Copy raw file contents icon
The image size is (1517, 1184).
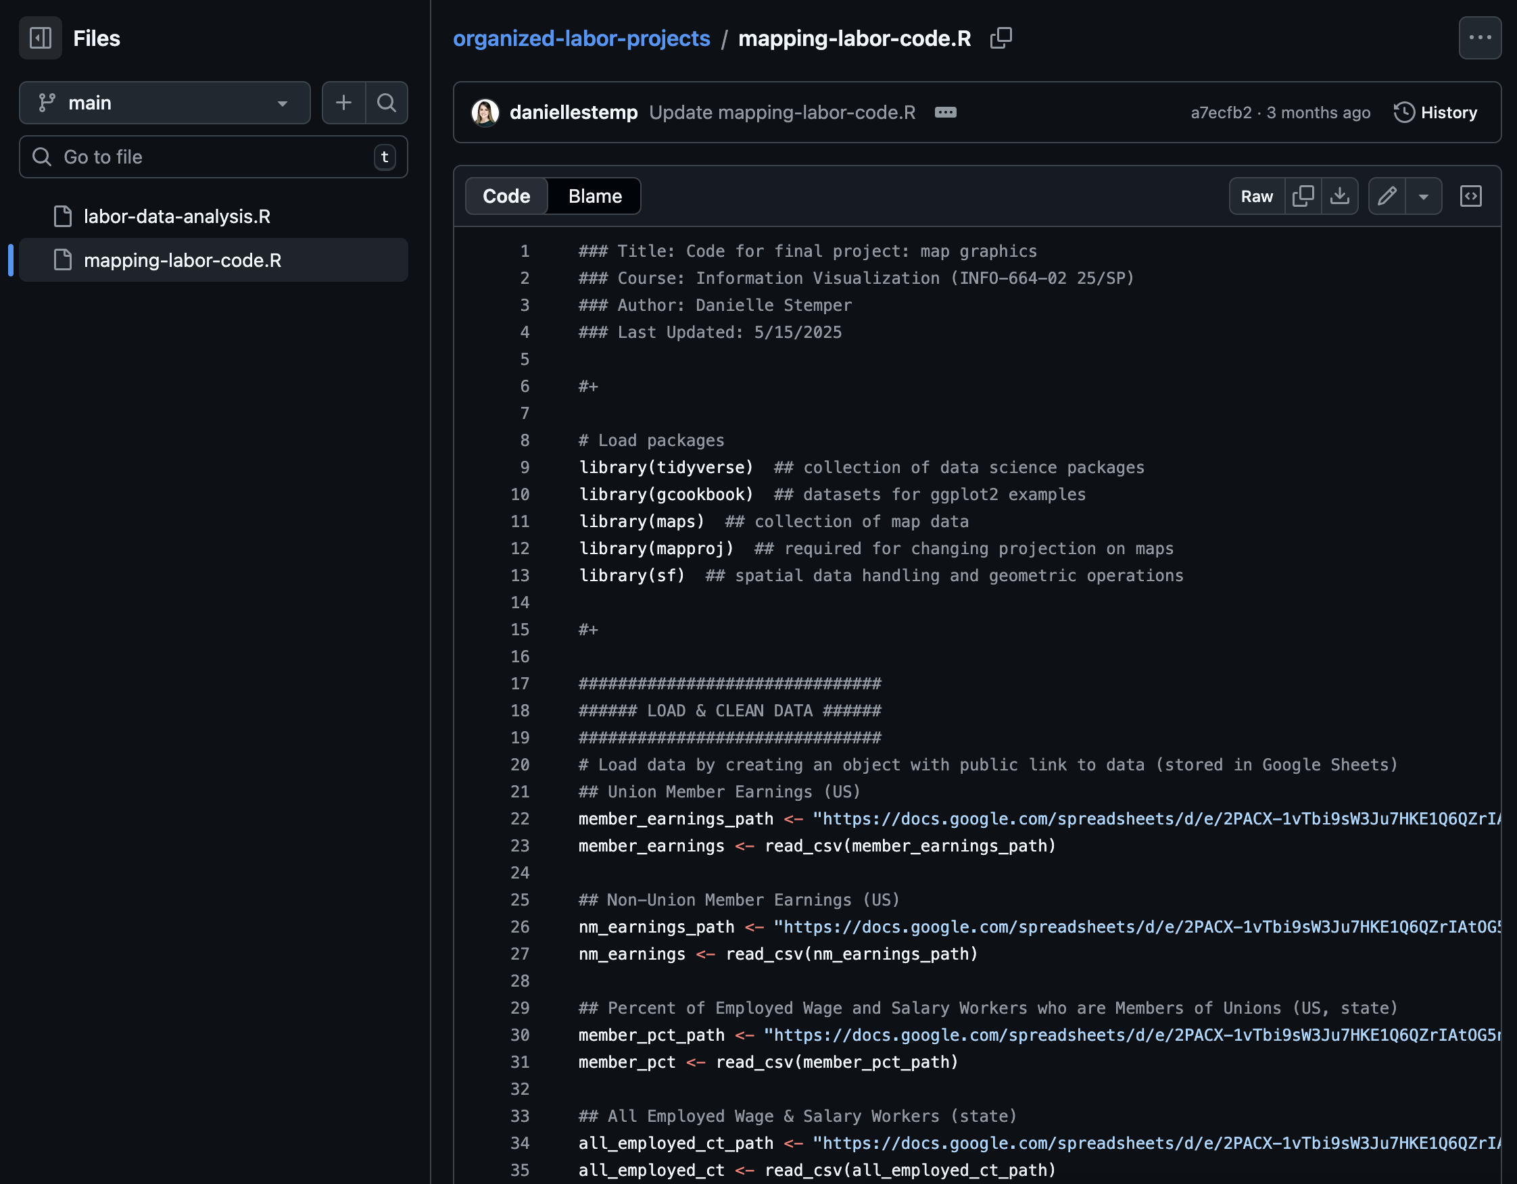[1303, 196]
